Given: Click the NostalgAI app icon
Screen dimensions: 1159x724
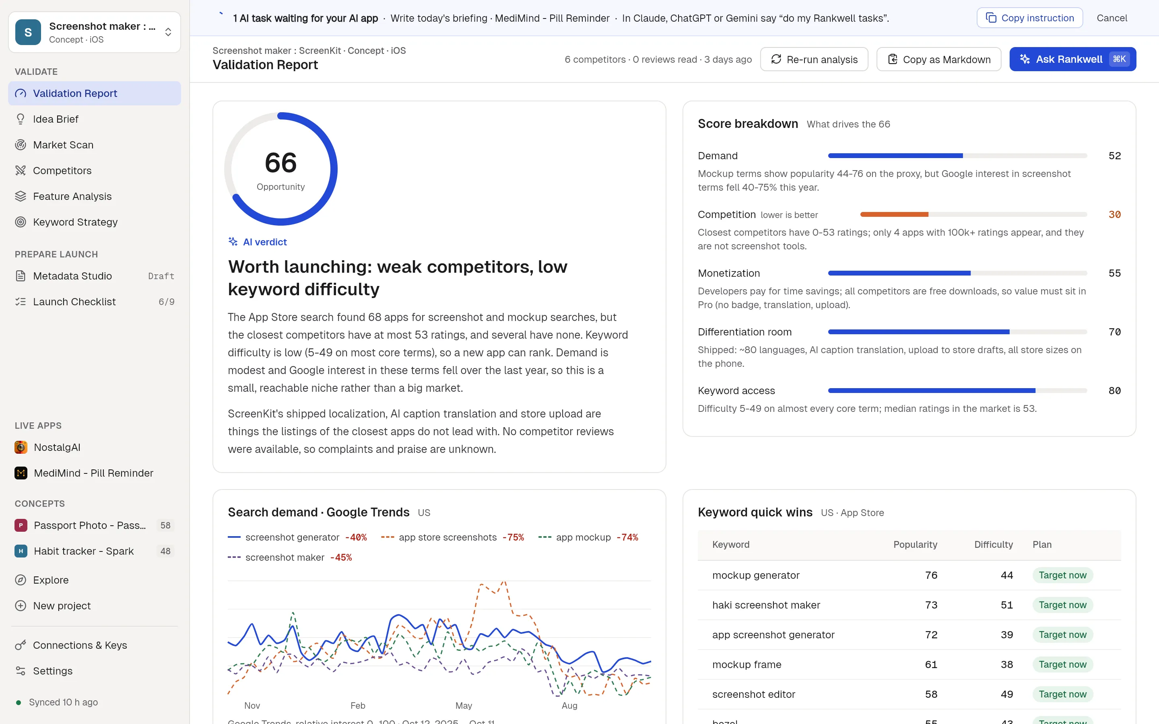Looking at the screenshot, I should [21, 447].
